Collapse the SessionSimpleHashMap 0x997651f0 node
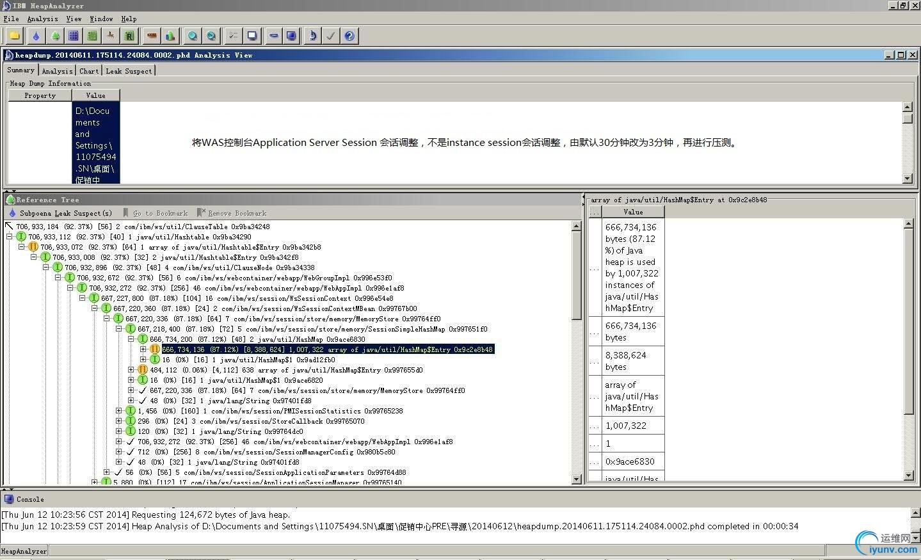 [119, 329]
